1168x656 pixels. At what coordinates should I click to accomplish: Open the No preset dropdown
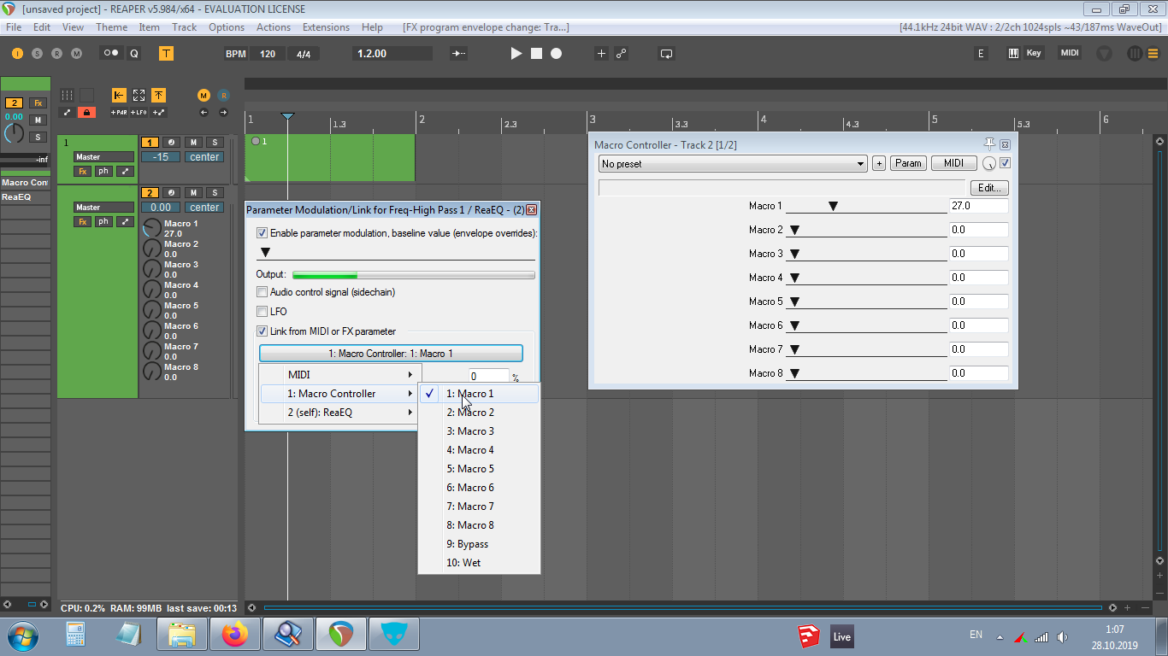733,164
